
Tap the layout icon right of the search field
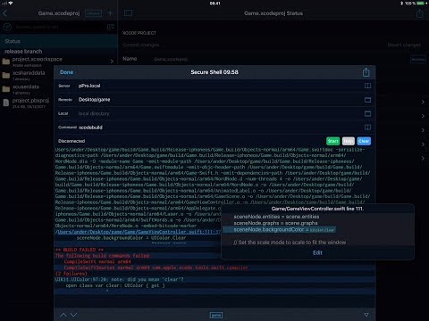click(x=111, y=27)
